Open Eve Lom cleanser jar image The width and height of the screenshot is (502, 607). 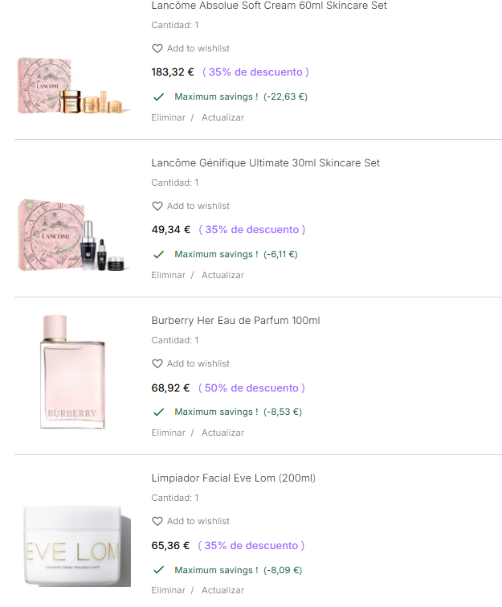pos(71,544)
